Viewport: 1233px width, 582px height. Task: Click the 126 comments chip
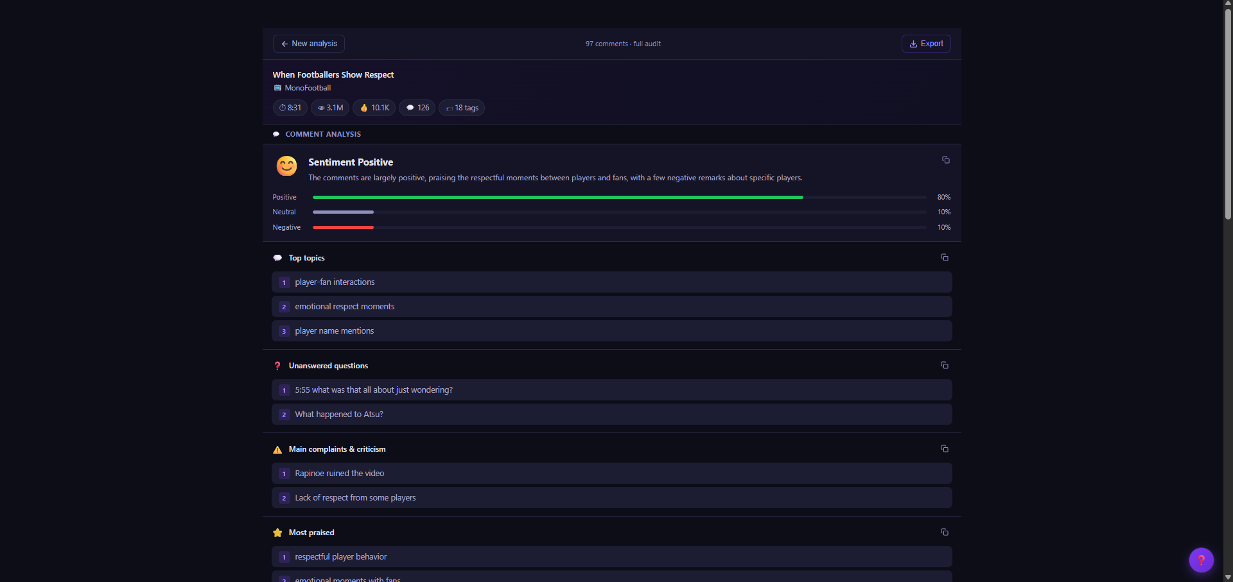(x=417, y=108)
